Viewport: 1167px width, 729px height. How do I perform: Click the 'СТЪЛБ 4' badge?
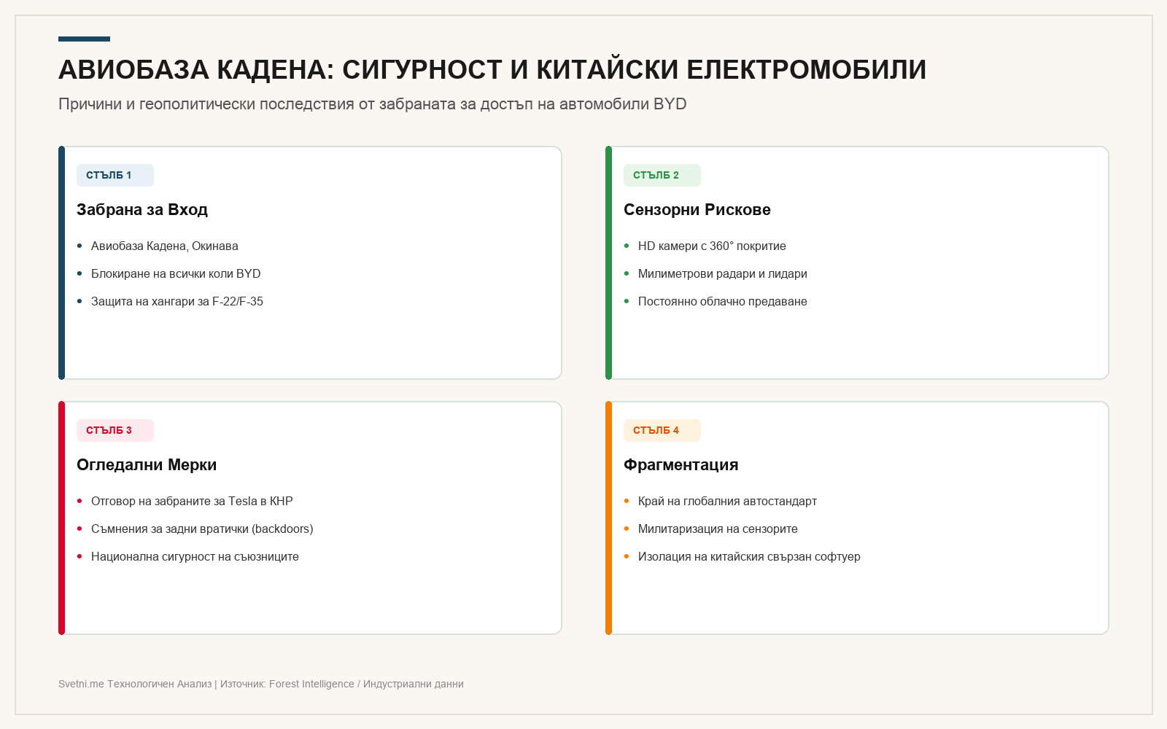tap(662, 430)
